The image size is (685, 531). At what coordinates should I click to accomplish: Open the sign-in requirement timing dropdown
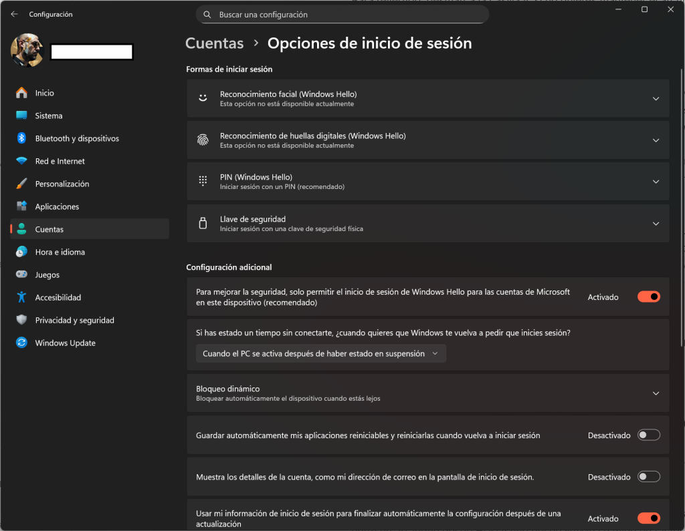click(320, 353)
